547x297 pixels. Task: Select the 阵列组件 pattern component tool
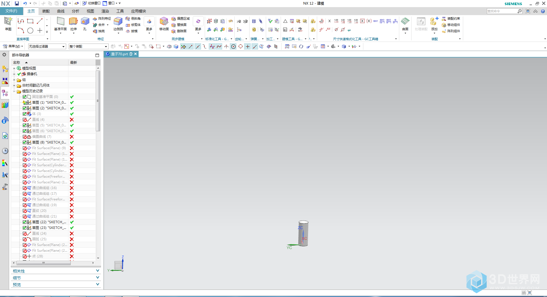[451, 31]
